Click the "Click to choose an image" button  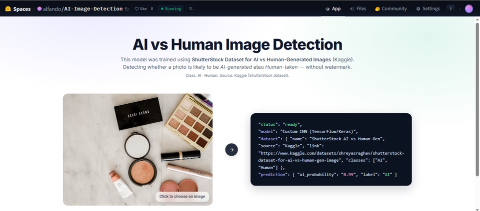[182, 196]
